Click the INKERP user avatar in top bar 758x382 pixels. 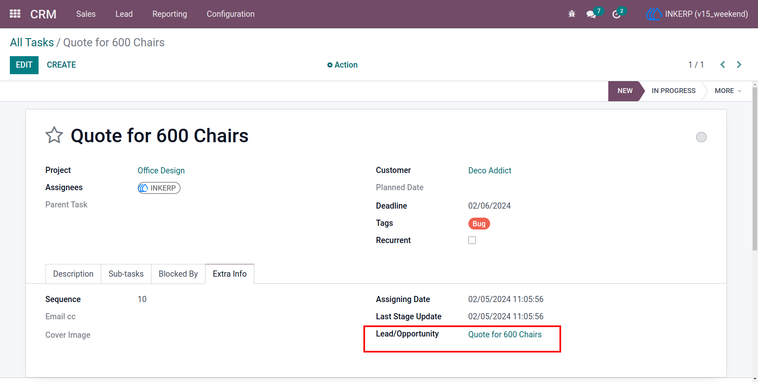coord(654,14)
